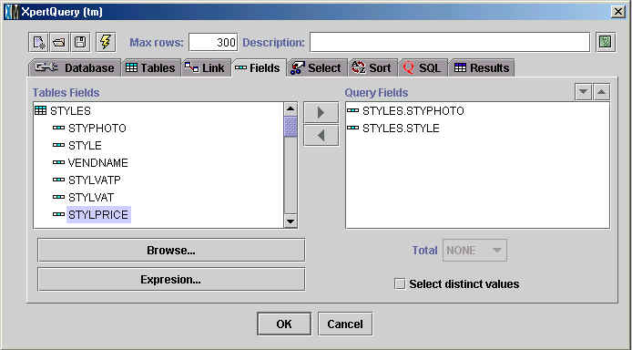Viewport: 632px width, 350px height.
Task: Click the Tables Fields scrollbar up arrow
Action: (x=291, y=108)
